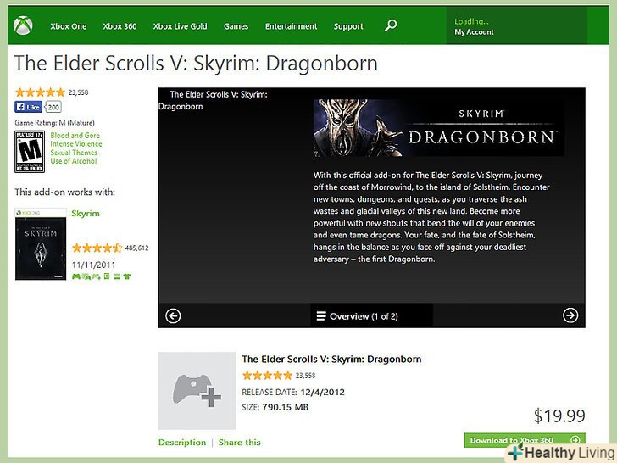
Task: Click the release date 12/4/2012
Action: click(322, 392)
